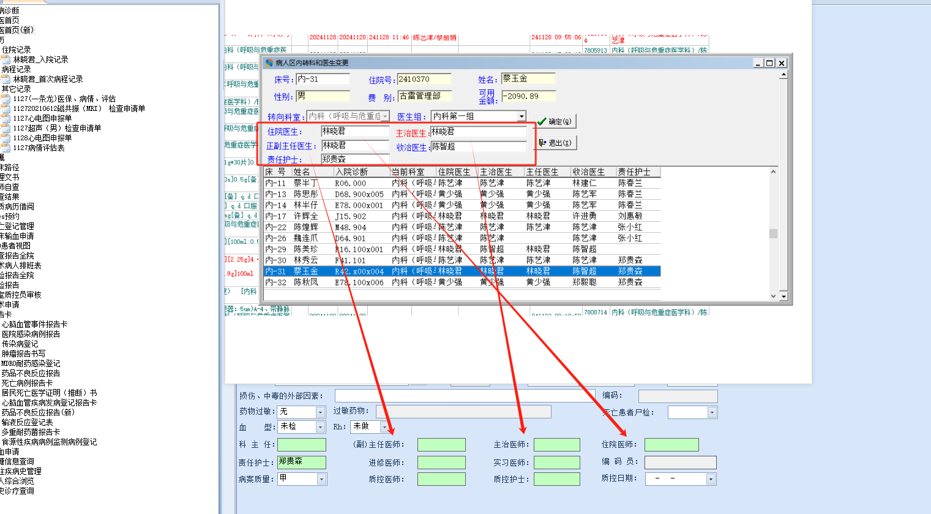Open the 病案质量 dropdown

(321, 479)
